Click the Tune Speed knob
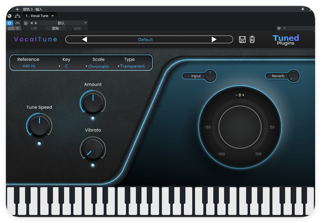This screenshot has height=223, width=321. pos(39,126)
